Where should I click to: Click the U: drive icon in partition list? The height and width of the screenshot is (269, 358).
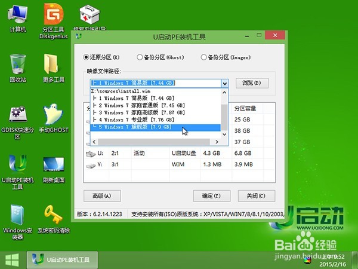click(x=91, y=154)
